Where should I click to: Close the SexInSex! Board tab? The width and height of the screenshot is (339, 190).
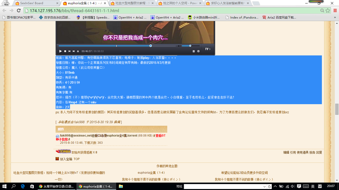pyautogui.click(x=57, y=3)
